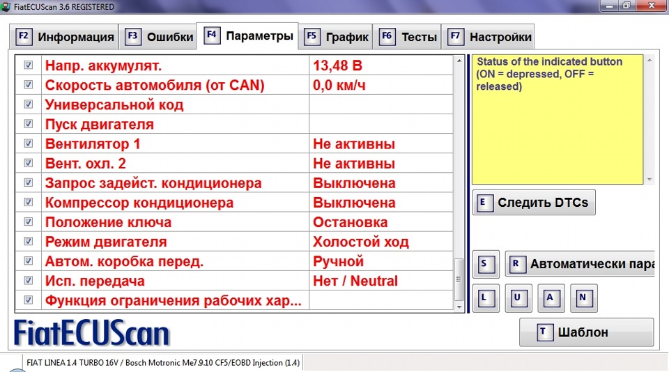Uncheck the Режим двигателя checkbox
The image size is (669, 372).
(x=28, y=242)
